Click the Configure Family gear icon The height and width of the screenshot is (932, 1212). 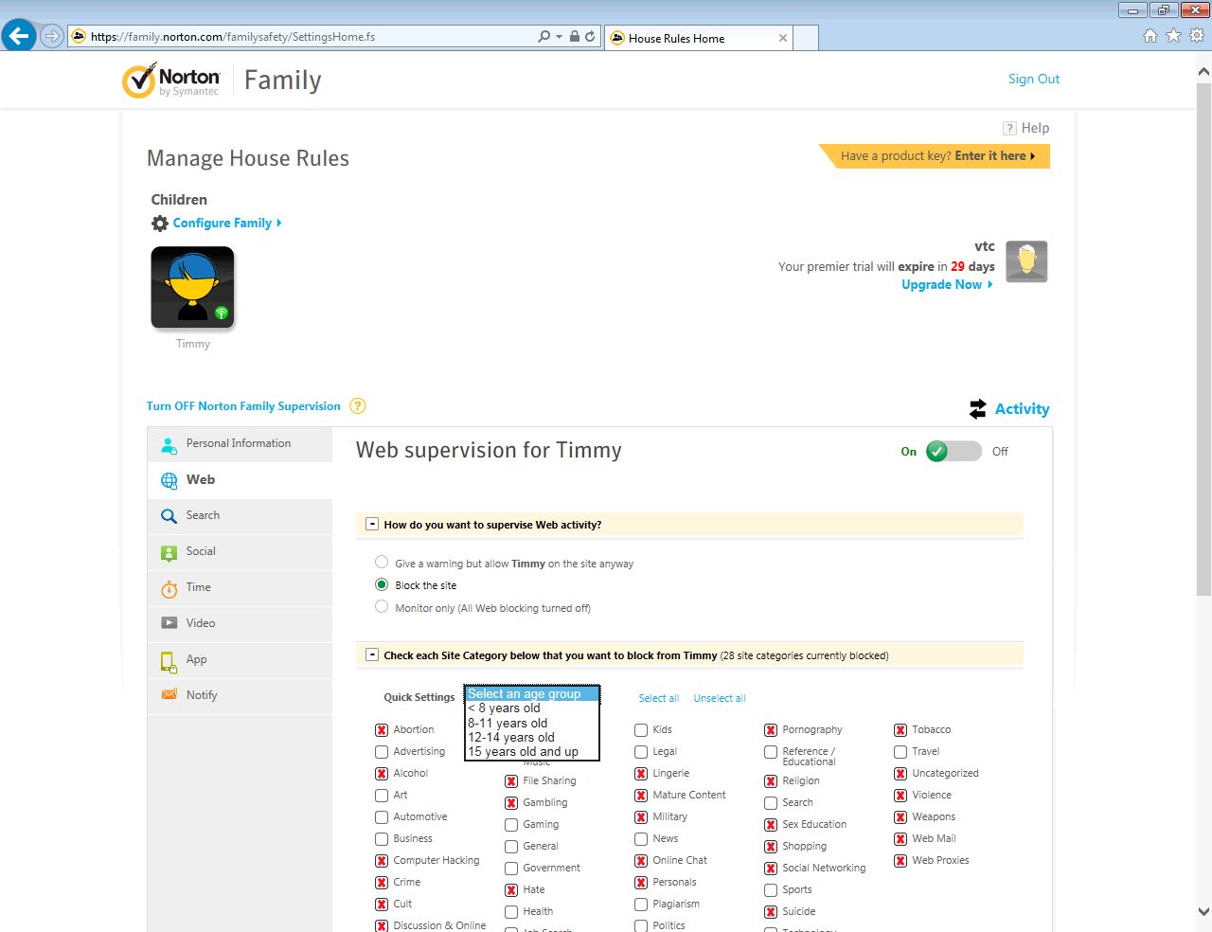[160, 224]
